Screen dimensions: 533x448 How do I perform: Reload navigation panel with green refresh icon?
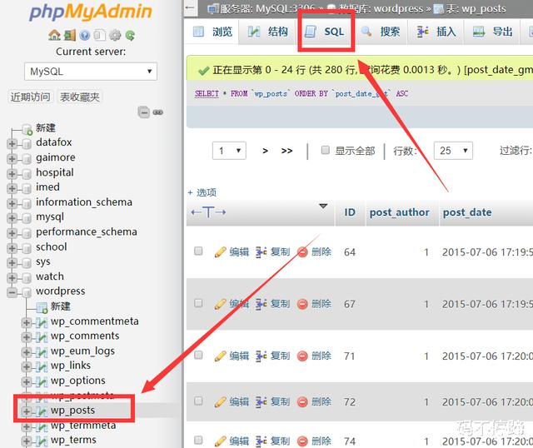pyautogui.click(x=130, y=36)
